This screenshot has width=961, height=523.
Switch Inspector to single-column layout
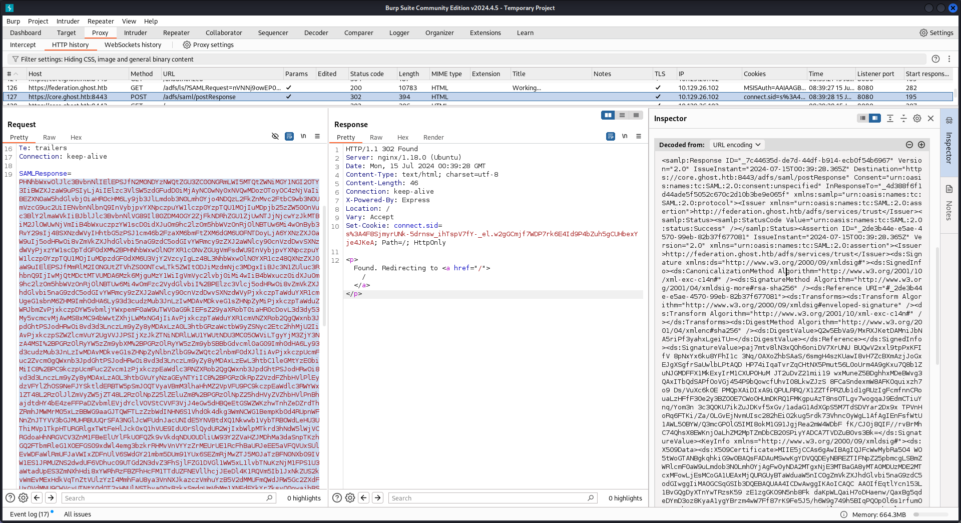[862, 118]
